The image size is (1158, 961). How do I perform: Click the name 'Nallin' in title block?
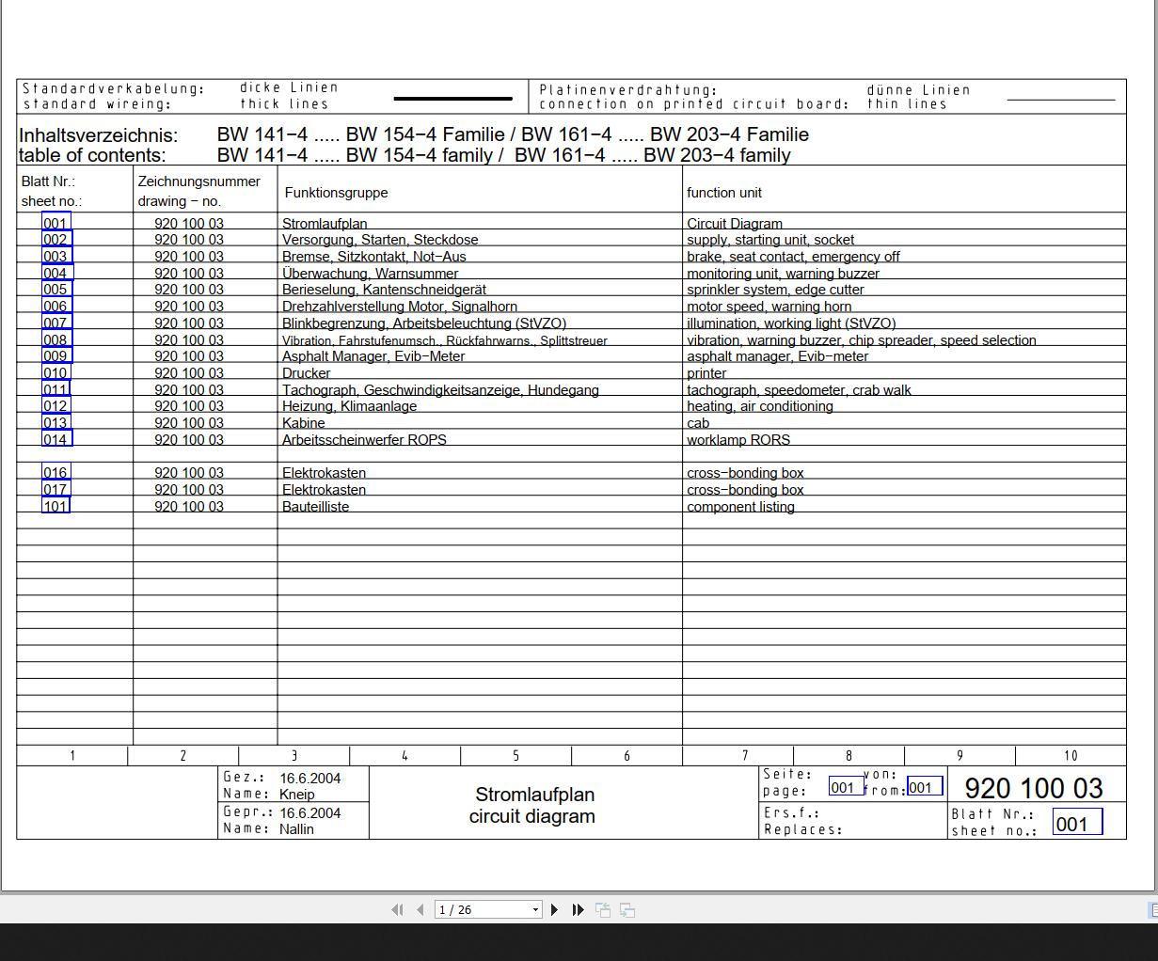[296, 829]
